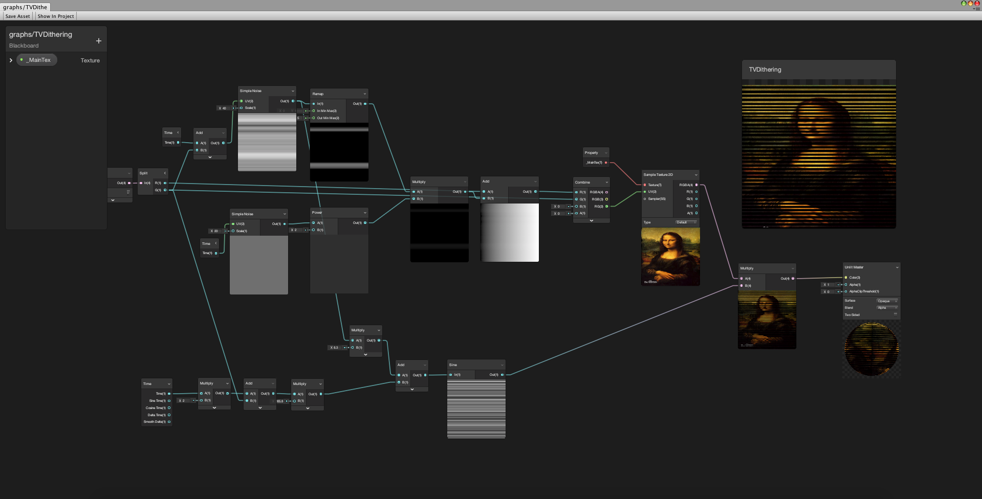Click the RG(2) output port on the Combine node
The height and width of the screenshot is (499, 982).
click(x=606, y=207)
